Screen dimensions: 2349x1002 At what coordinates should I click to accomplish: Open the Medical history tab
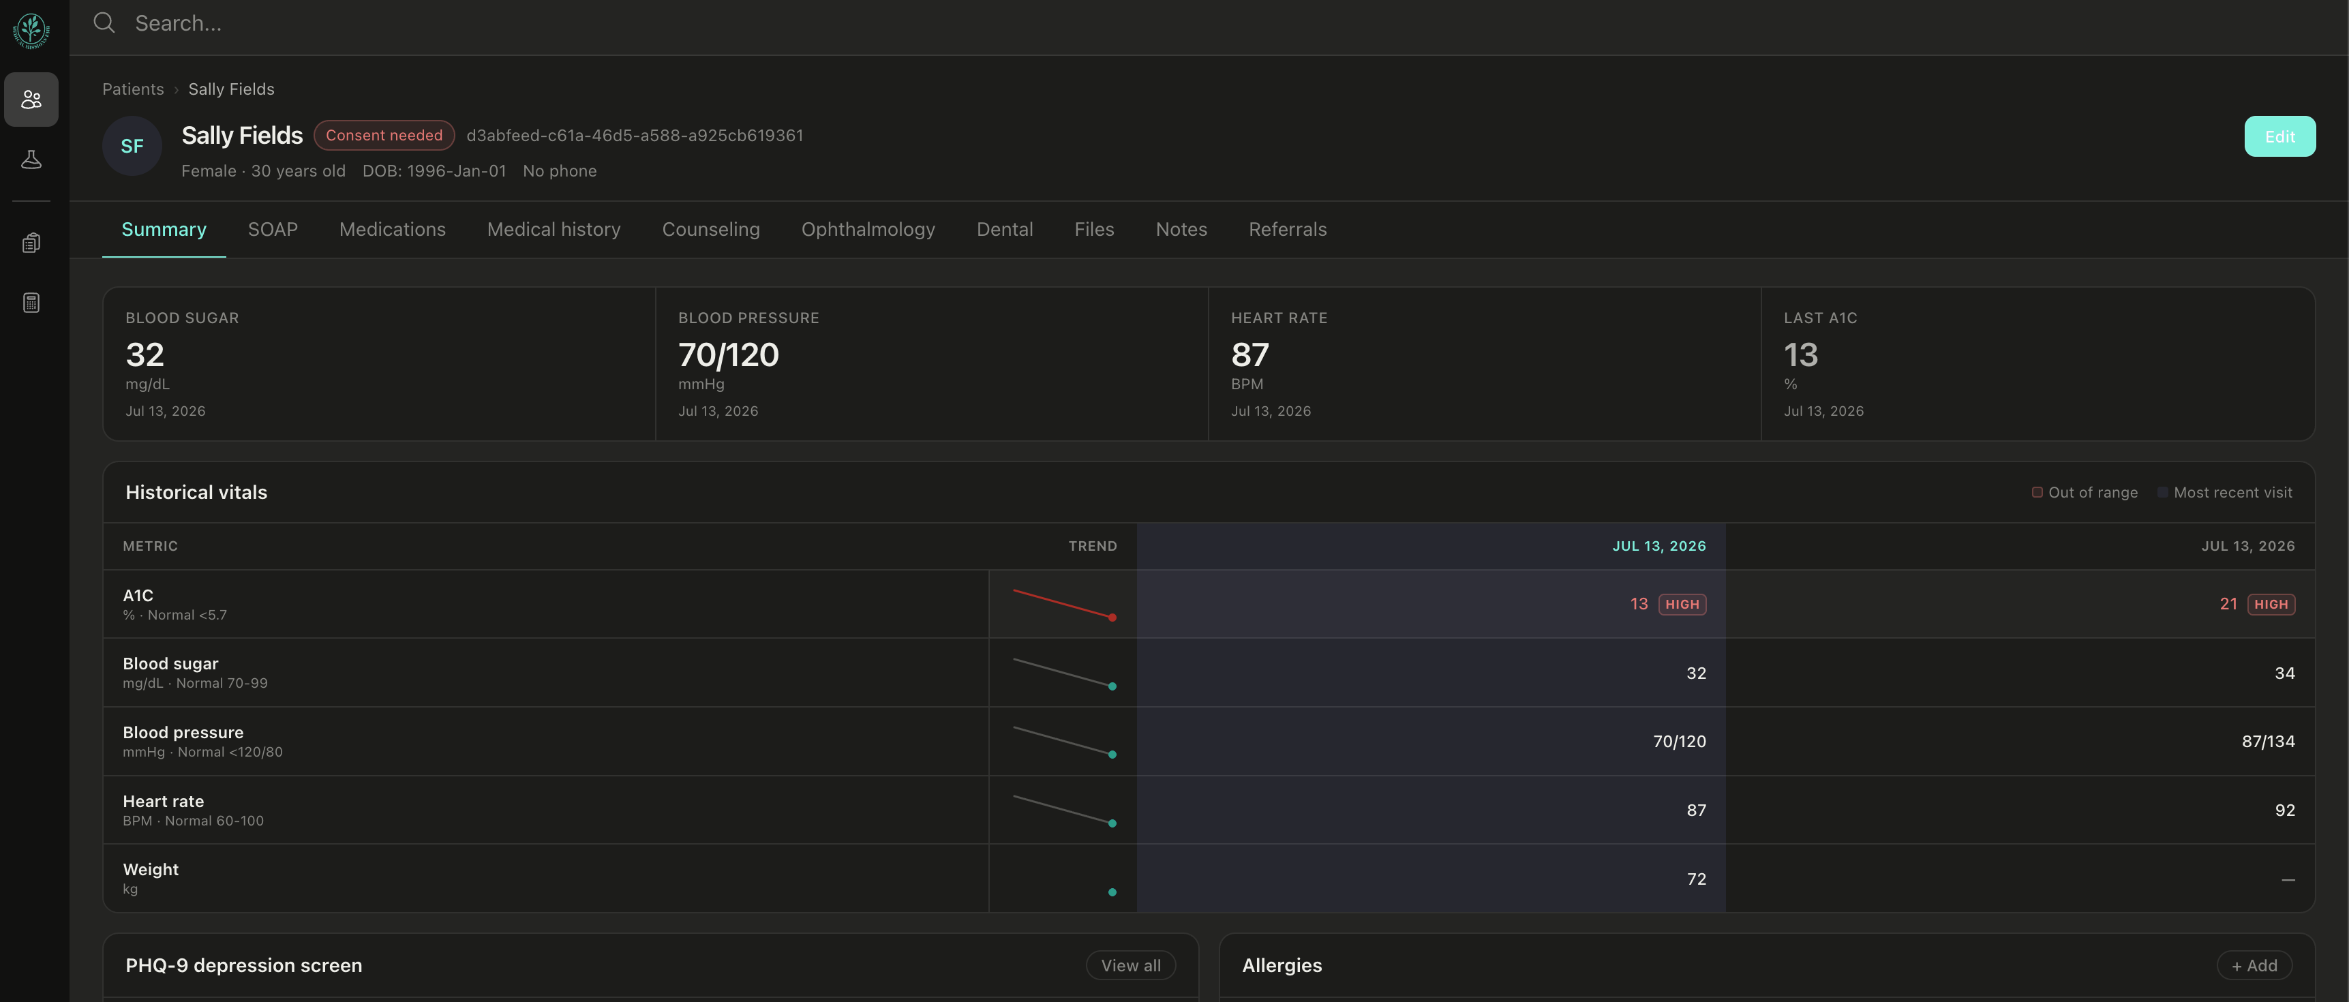[554, 230]
